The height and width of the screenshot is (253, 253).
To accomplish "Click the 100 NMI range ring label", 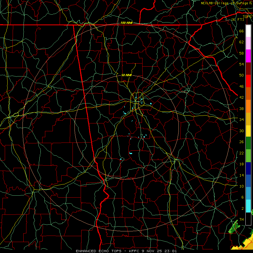I will pos(126,23).
